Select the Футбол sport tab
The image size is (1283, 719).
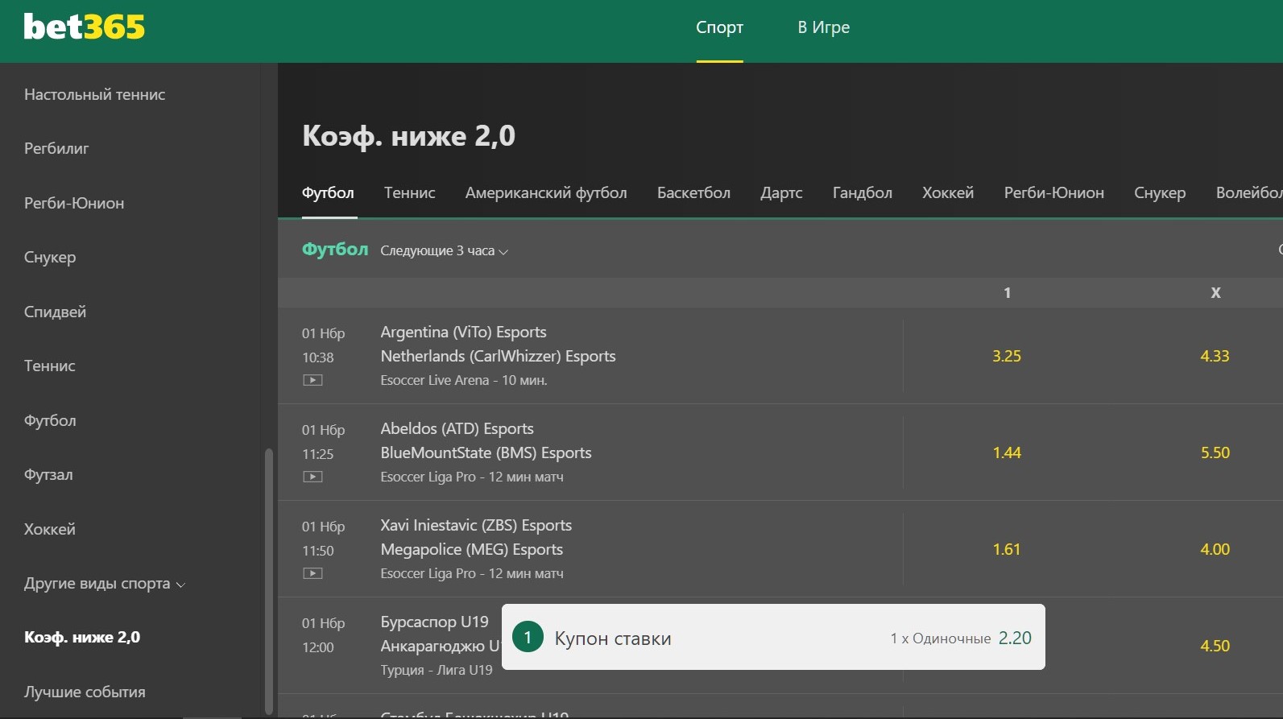(x=328, y=193)
